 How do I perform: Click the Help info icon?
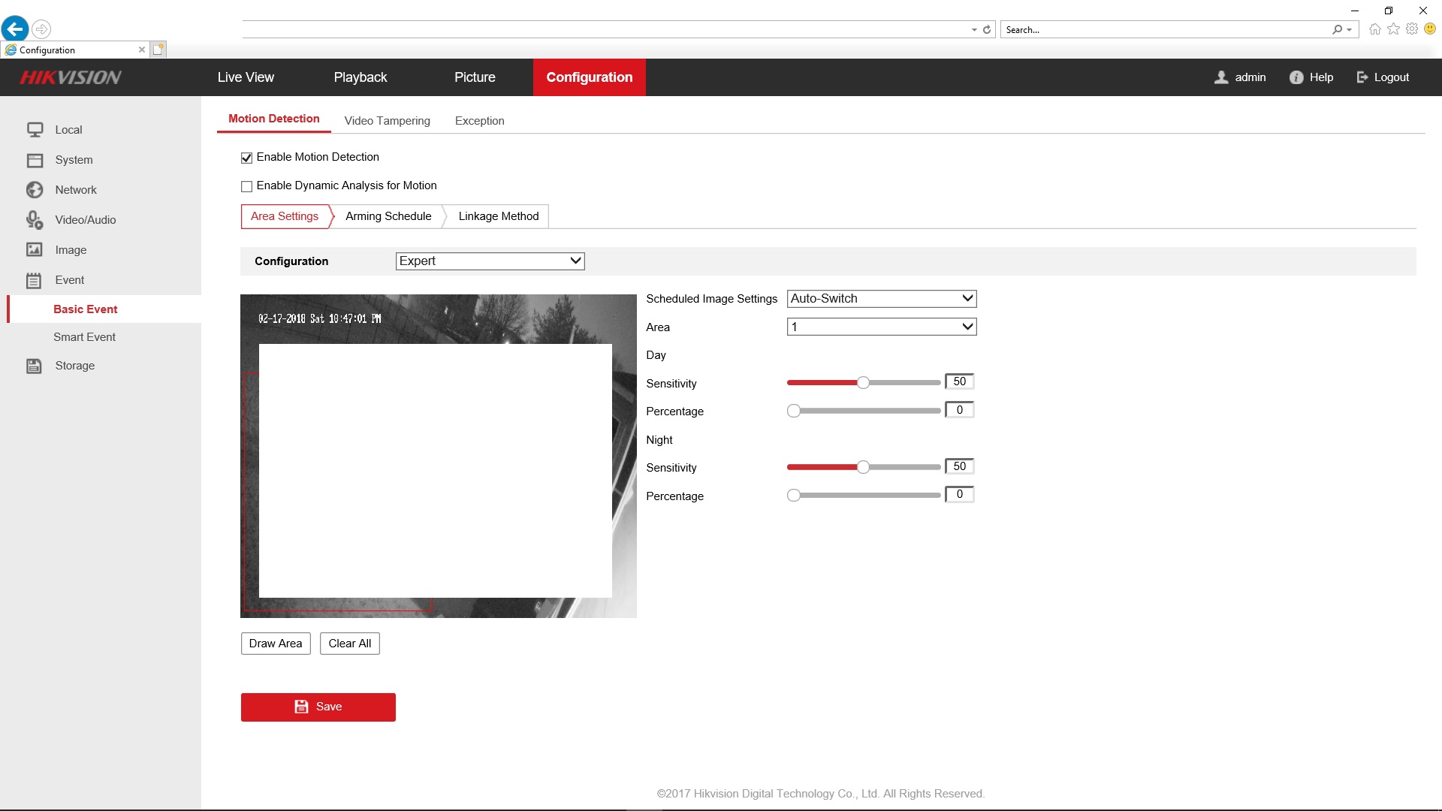click(1296, 77)
